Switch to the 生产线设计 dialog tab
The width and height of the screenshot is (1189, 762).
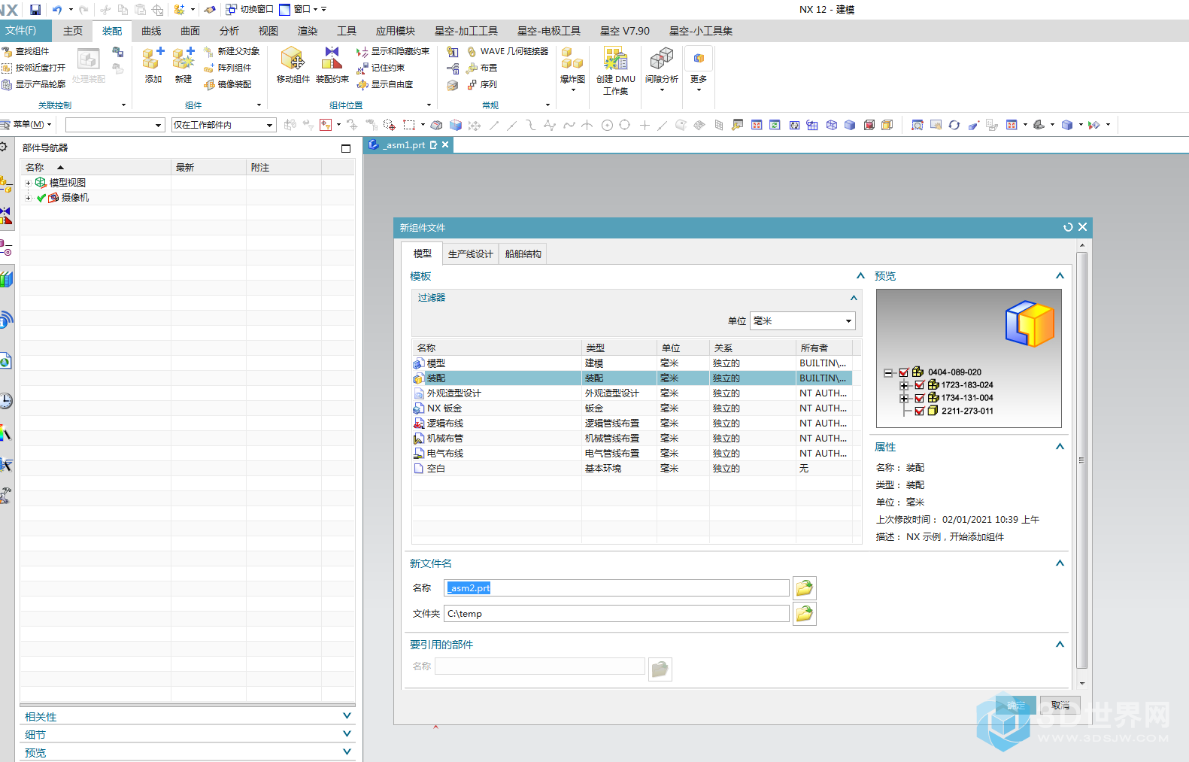(470, 254)
